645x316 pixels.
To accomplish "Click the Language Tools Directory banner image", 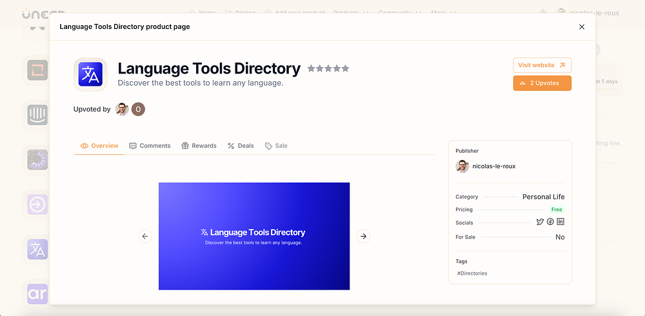I will tap(254, 236).
